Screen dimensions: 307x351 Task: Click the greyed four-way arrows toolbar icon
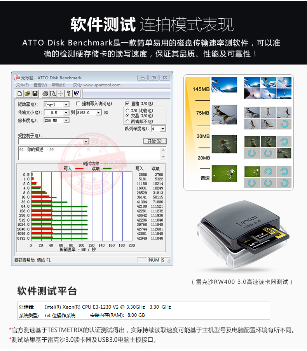tap(61, 93)
